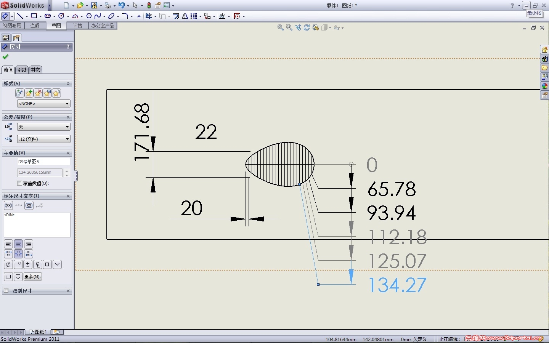Viewport: 549px width, 343px height.
Task: Open the Options list icon
Action: 167,5
